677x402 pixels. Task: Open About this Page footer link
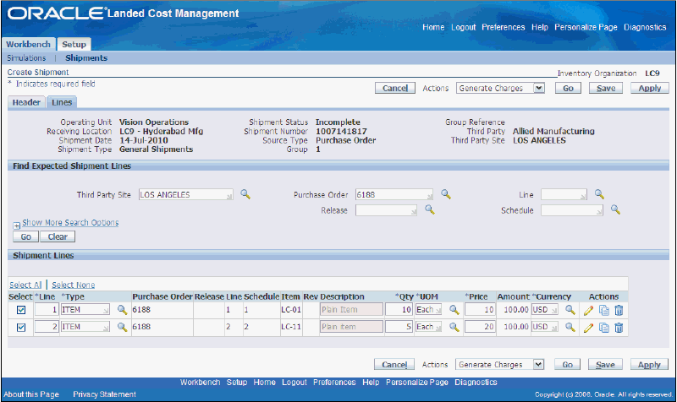31,394
